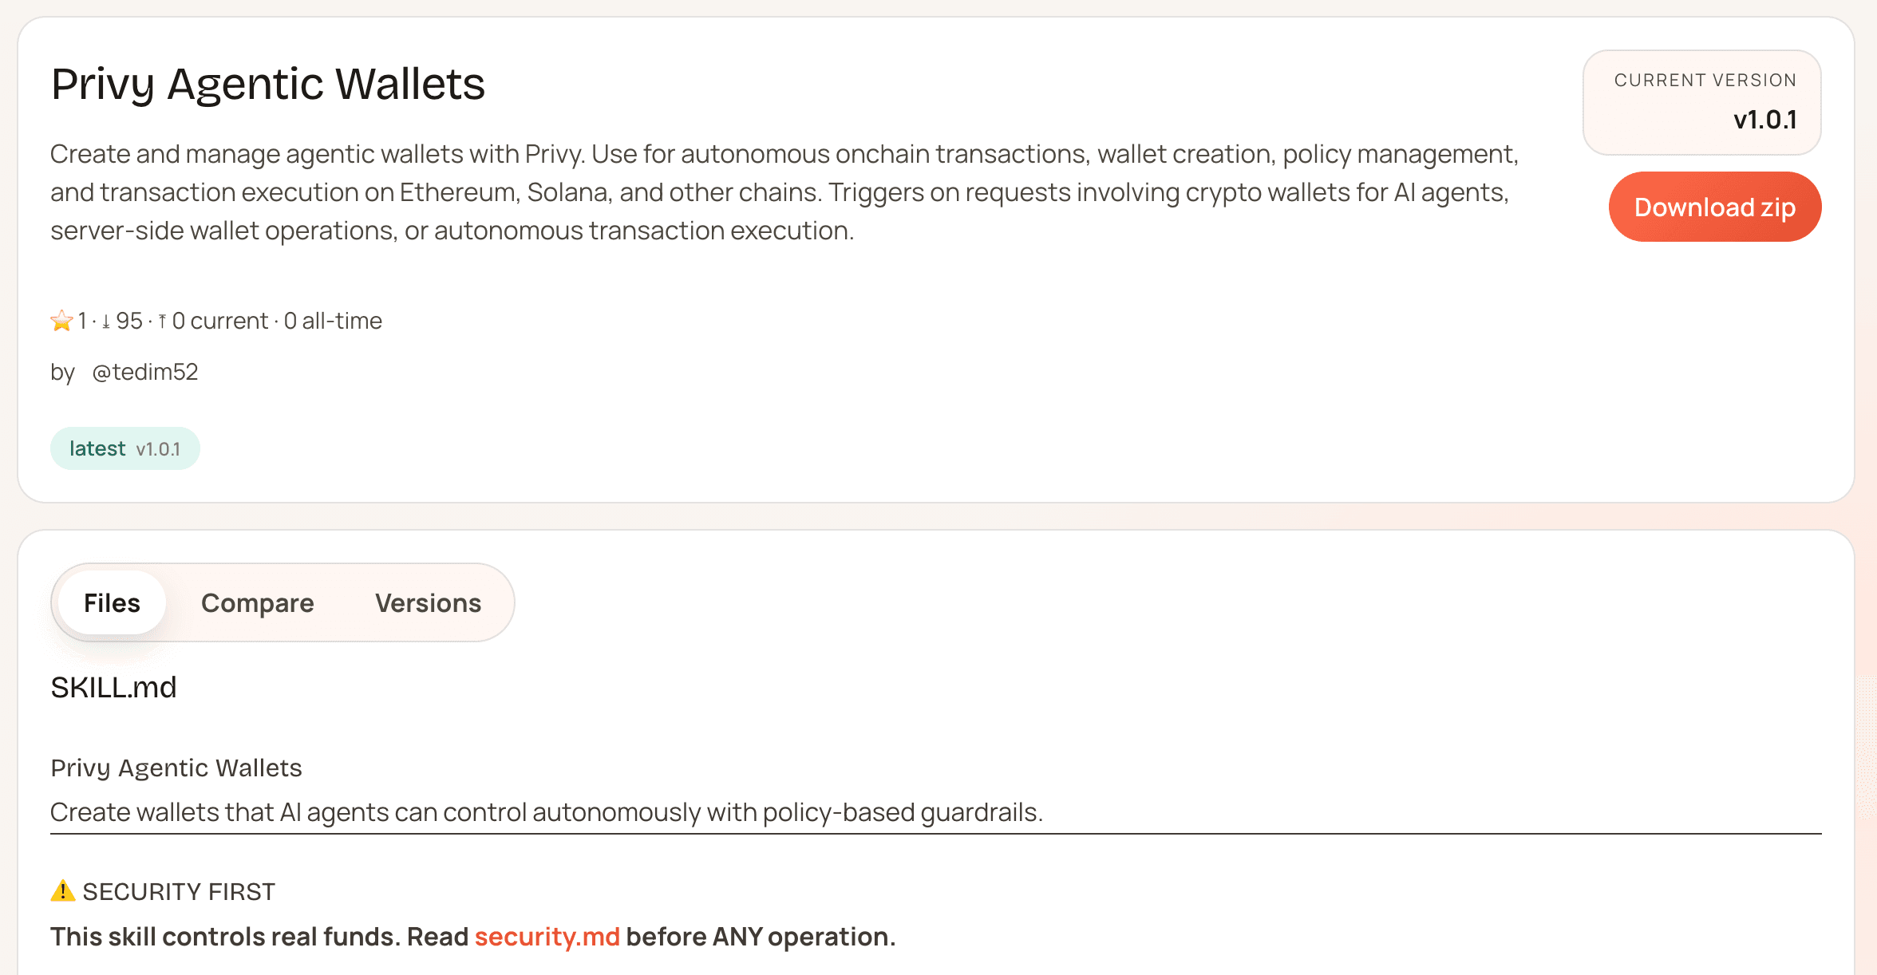Click the warning triangle icon by SECURITY FIRST
This screenshot has height=975, width=1877.
[x=62, y=890]
